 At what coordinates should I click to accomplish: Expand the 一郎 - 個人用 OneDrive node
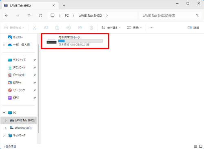pos(4,45)
